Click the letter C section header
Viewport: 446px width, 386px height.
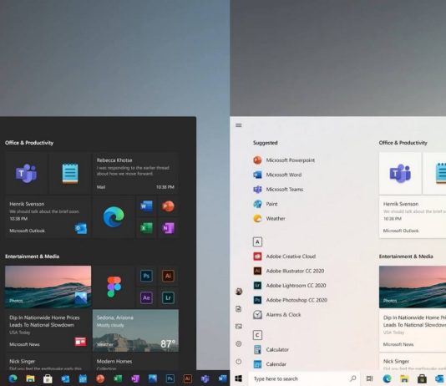257,335
